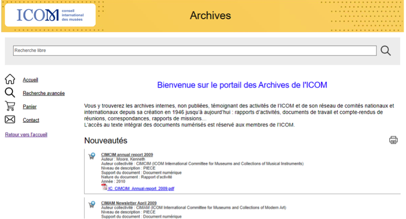Screen dimensions: 406x219
Task: Click the PDF icon for the CIMCIM report file
Action: point(104,187)
